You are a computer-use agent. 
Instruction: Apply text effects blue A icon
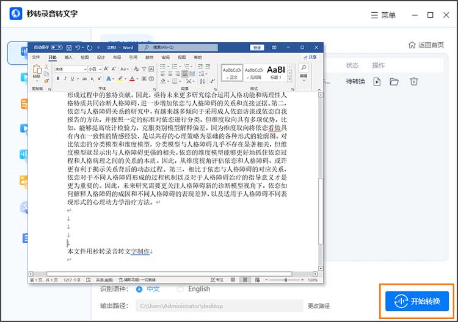click(x=108, y=79)
